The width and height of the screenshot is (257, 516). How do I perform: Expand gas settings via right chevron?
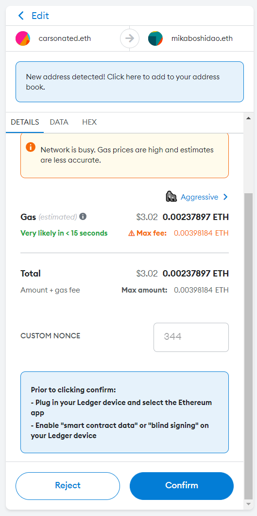pos(225,197)
